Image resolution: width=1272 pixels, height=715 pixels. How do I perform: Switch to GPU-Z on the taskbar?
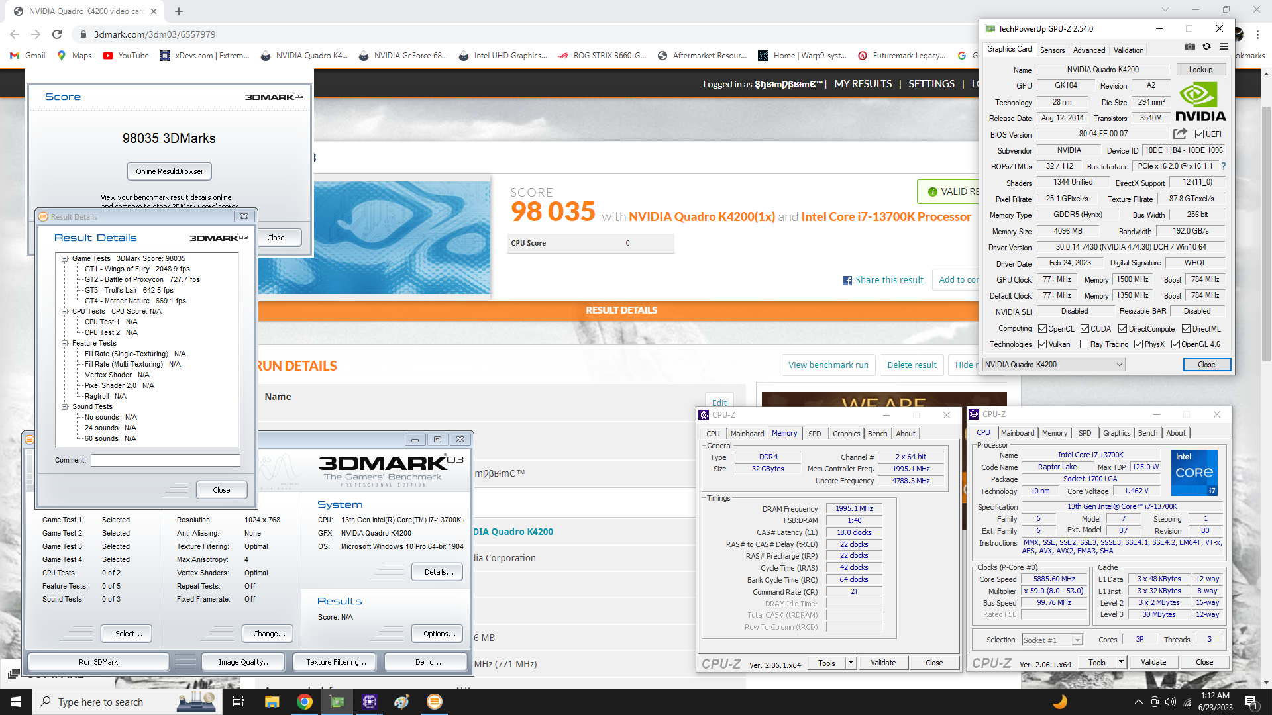click(x=337, y=702)
